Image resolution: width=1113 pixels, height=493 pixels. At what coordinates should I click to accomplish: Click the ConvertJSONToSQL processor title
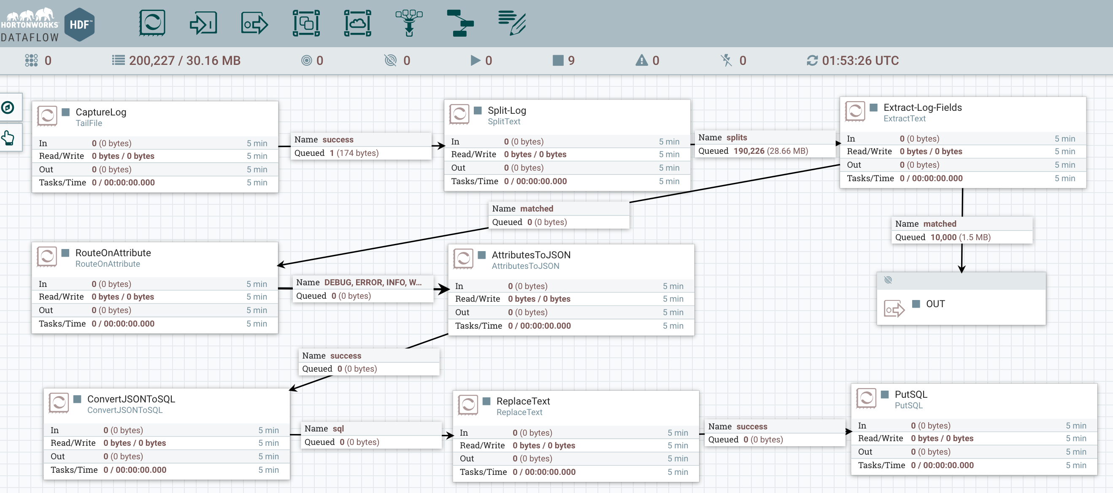click(x=131, y=399)
